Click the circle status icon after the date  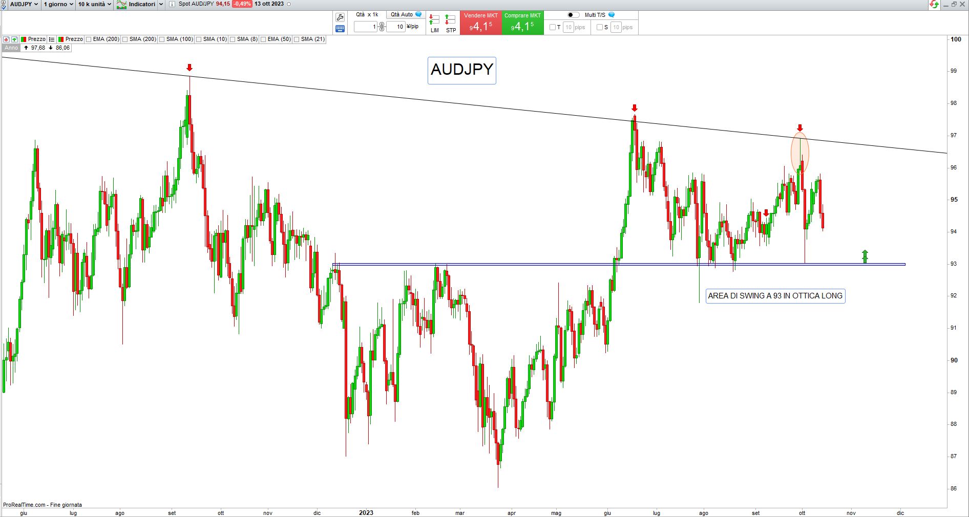289,4
